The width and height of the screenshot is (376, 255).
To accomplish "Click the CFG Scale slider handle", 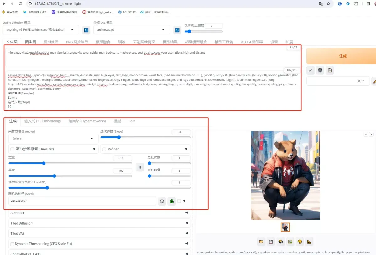I will click(47, 188).
